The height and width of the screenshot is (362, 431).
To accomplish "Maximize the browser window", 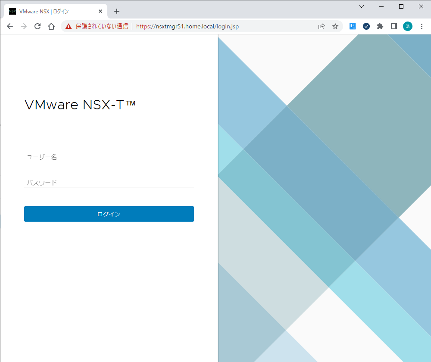I will (x=401, y=6).
